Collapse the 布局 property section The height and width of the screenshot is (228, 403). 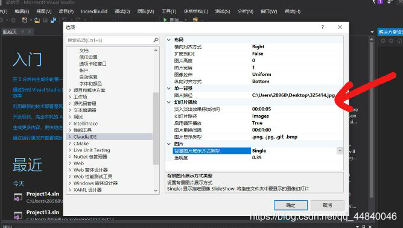[x=169, y=40]
